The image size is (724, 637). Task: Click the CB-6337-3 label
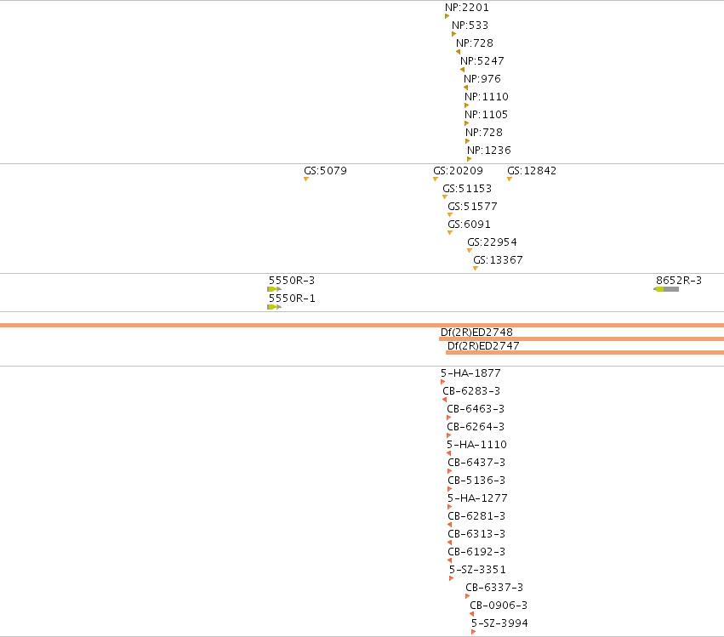494,588
